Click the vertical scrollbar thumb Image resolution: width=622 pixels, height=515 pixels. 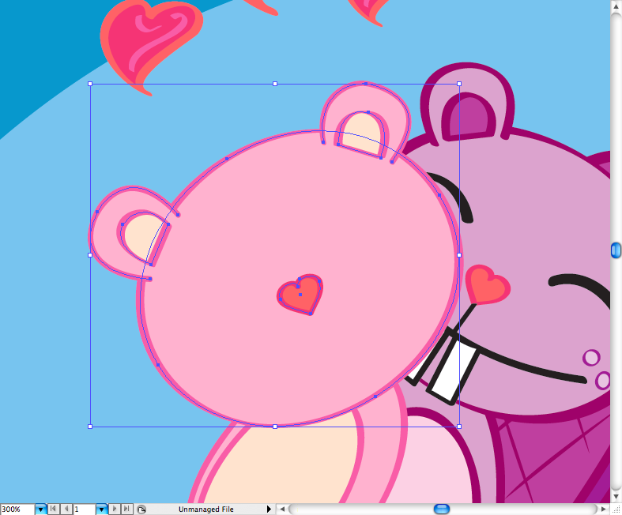pos(616,250)
